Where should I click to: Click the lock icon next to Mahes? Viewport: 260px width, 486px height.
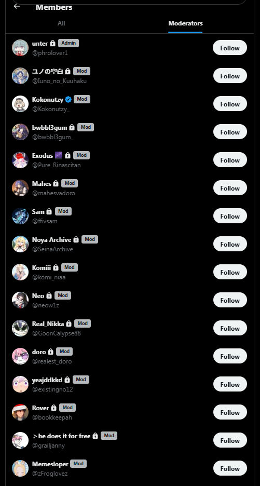(x=56, y=183)
